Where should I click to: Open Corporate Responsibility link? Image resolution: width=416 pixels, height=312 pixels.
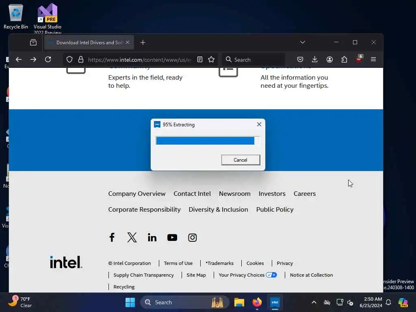144,210
